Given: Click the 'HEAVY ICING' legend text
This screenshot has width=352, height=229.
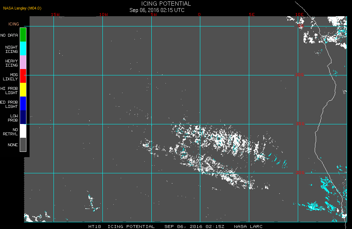Looking at the screenshot, I should tap(12, 63).
